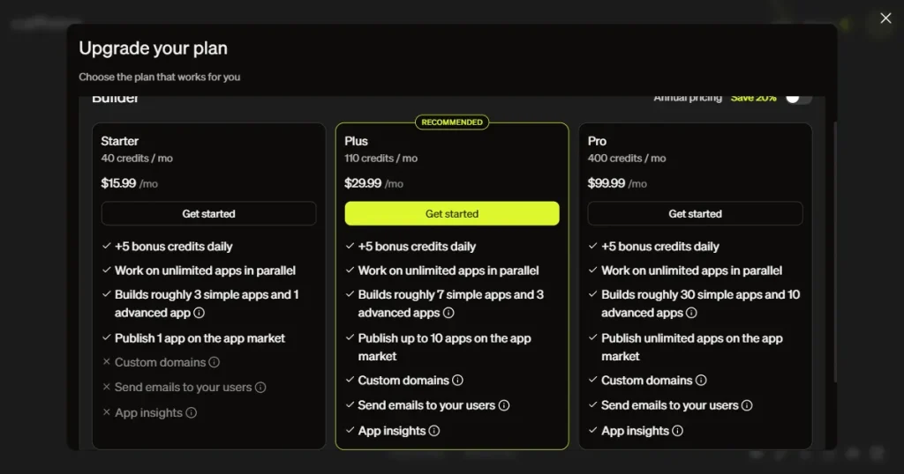Show info for Pro Custom domains
This screenshot has height=474, width=904.
pyautogui.click(x=701, y=381)
